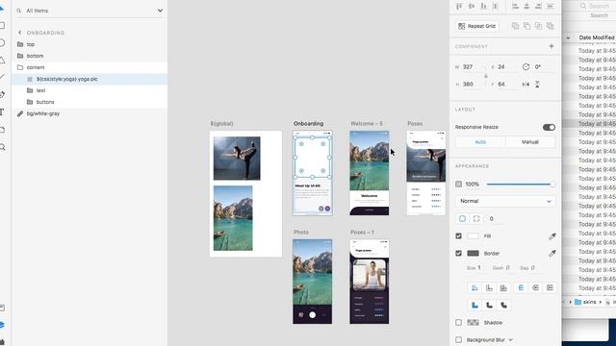The width and height of the screenshot is (616, 346).
Task: Choose the Bevel Join stroke icon
Action: [x=503, y=306]
